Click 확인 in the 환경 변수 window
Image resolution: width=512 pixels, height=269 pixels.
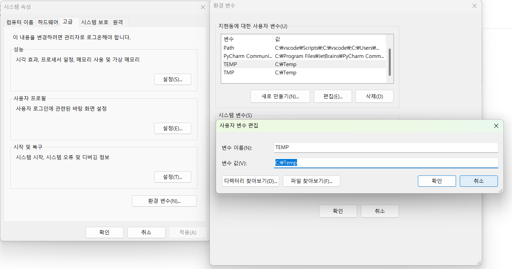(338, 211)
